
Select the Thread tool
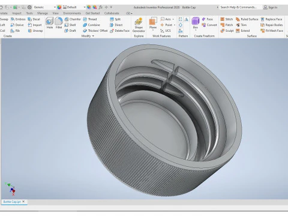(90, 19)
